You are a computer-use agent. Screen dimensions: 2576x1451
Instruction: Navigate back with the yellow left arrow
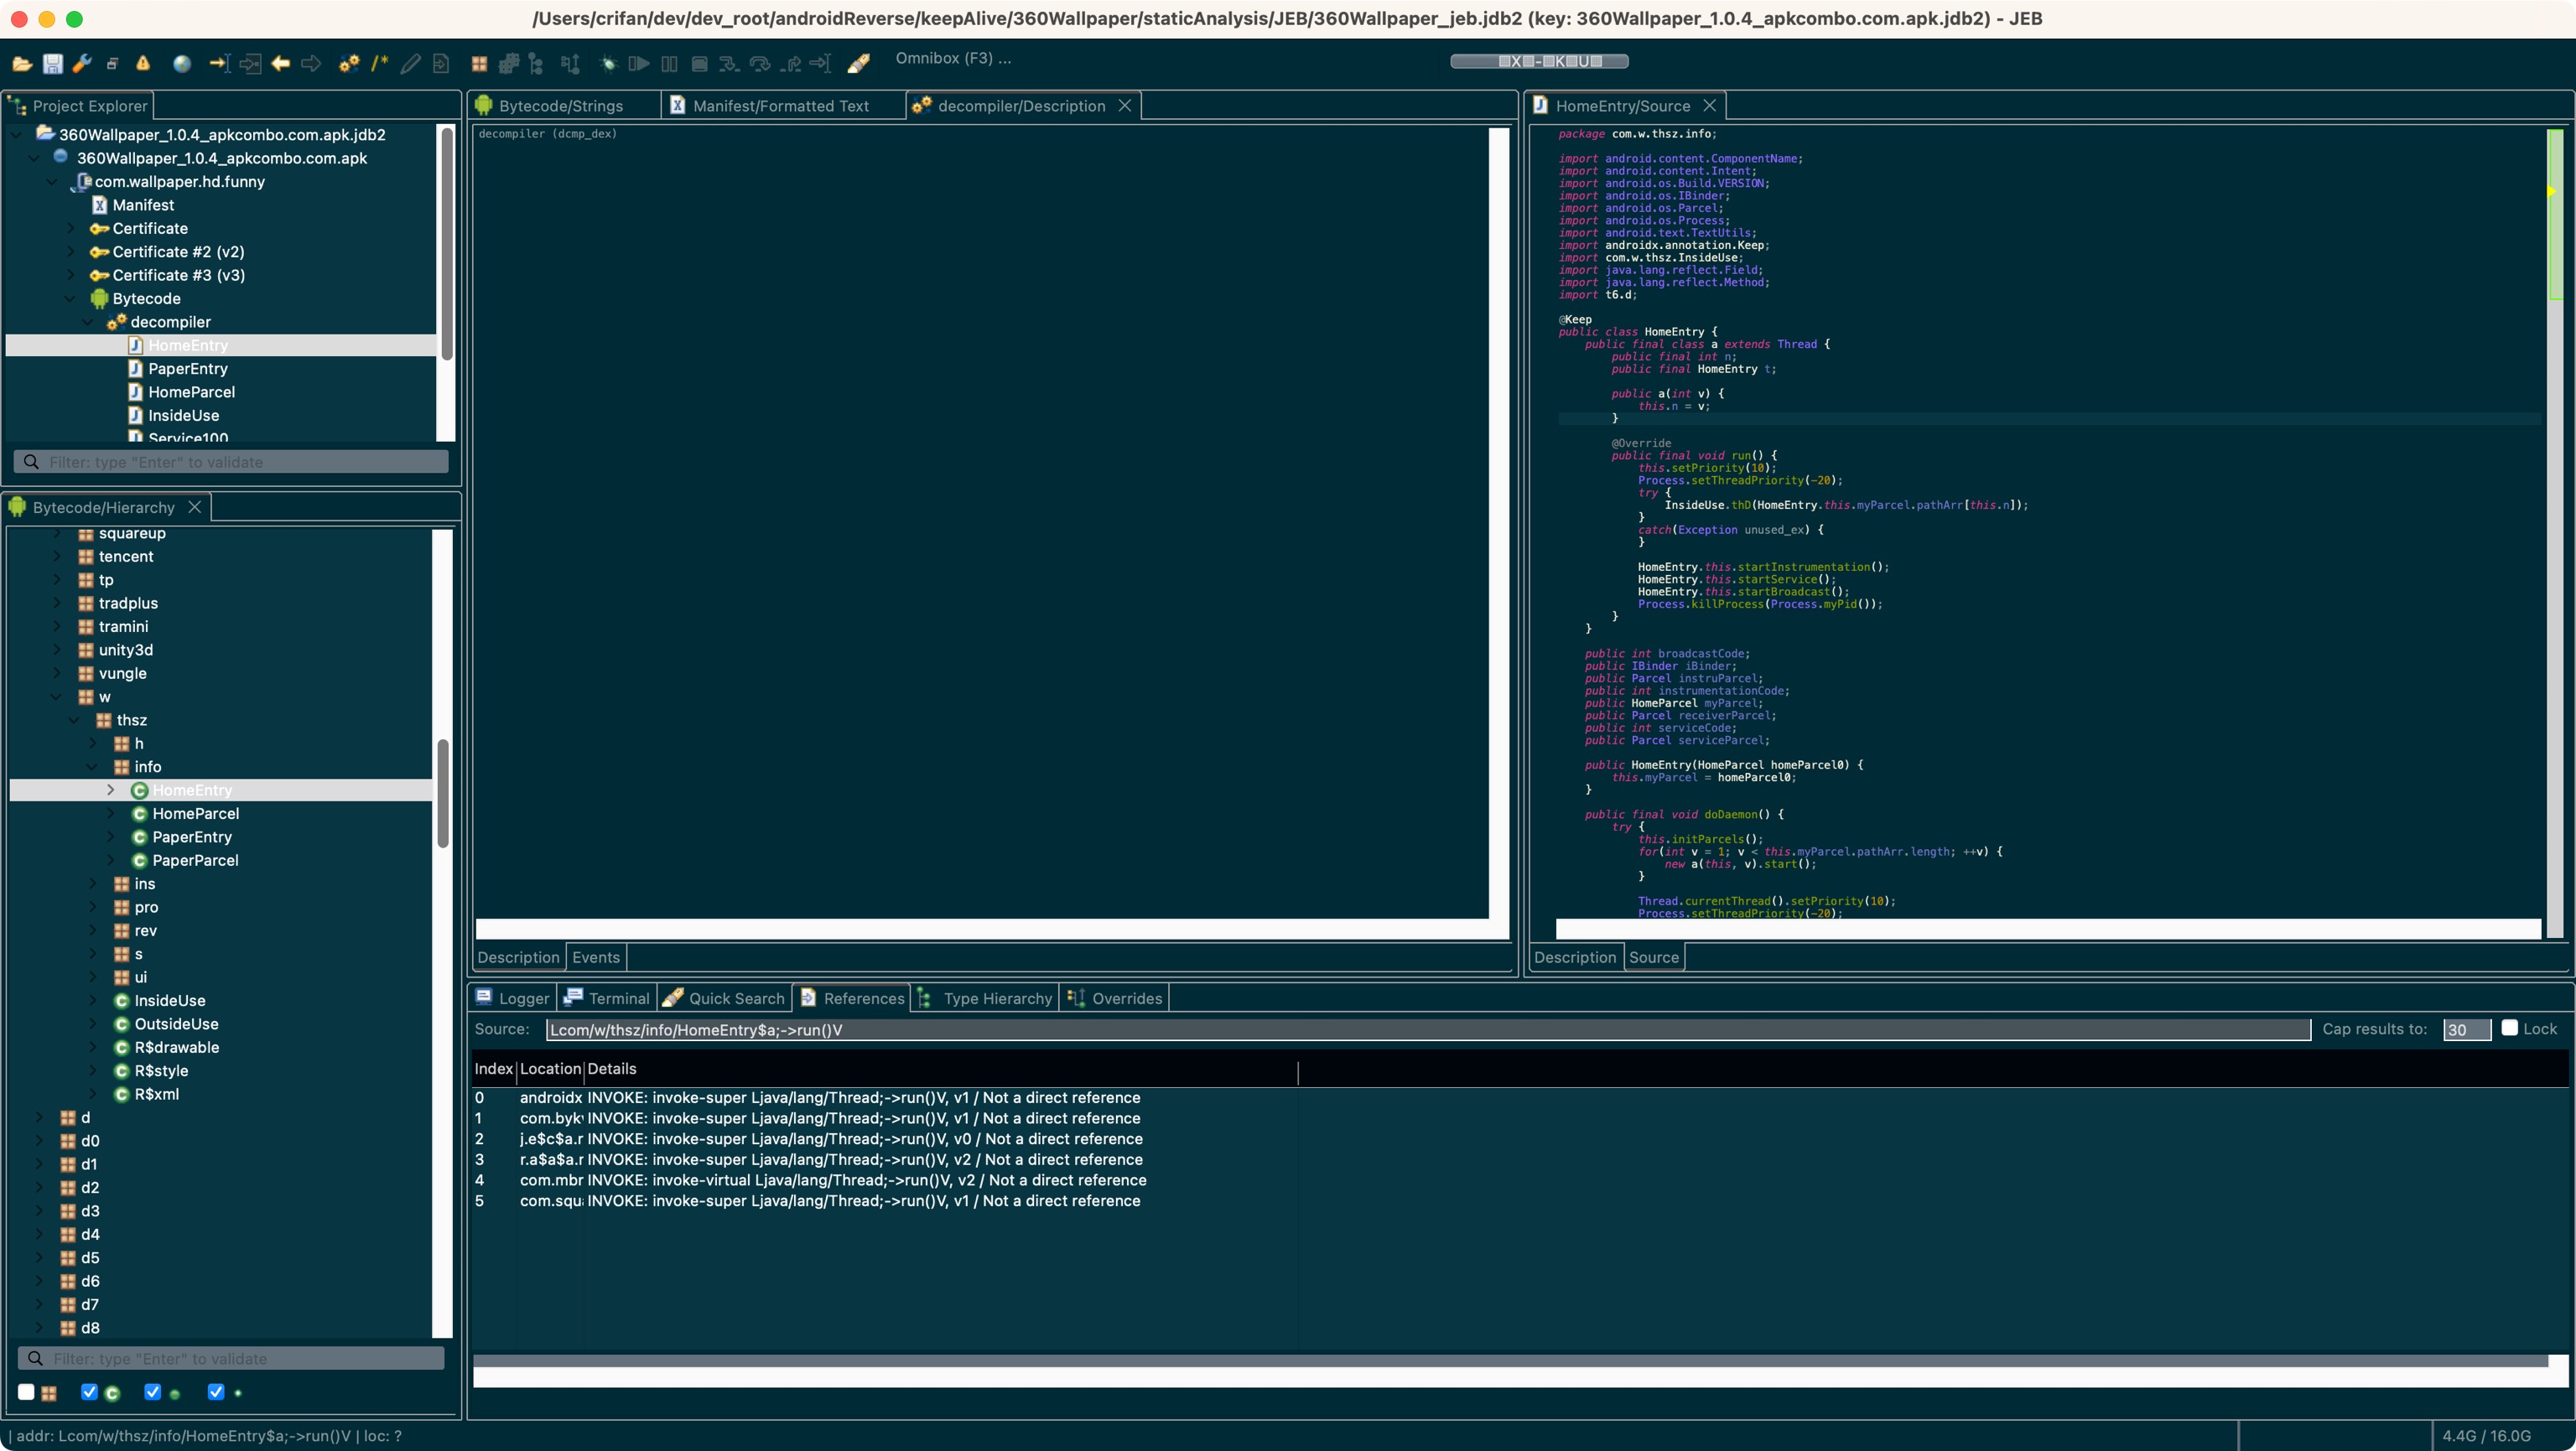(281, 64)
